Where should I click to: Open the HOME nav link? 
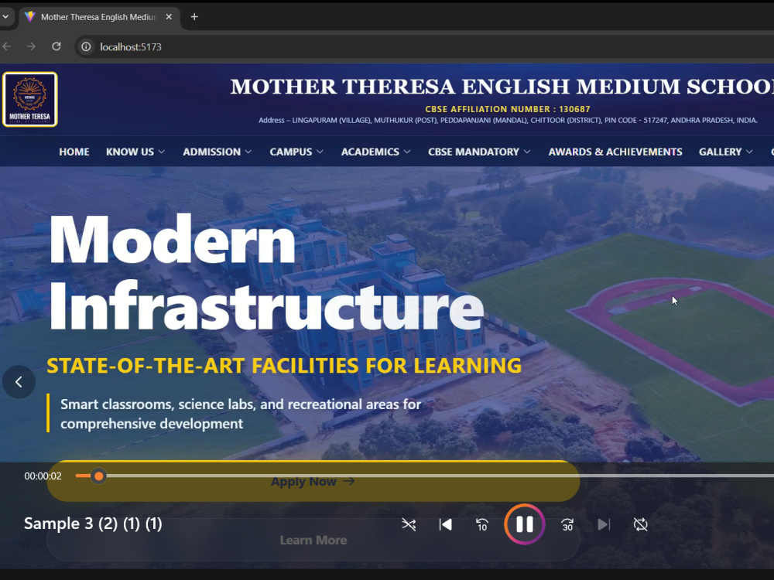click(74, 152)
